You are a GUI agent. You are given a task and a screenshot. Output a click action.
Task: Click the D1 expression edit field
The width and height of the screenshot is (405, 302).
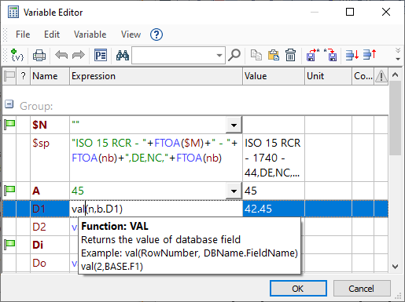[x=156, y=209]
